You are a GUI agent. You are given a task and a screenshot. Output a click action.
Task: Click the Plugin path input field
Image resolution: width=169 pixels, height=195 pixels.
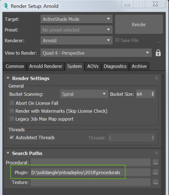pos(90,172)
